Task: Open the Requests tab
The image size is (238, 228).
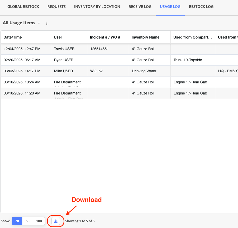Action: (x=56, y=7)
